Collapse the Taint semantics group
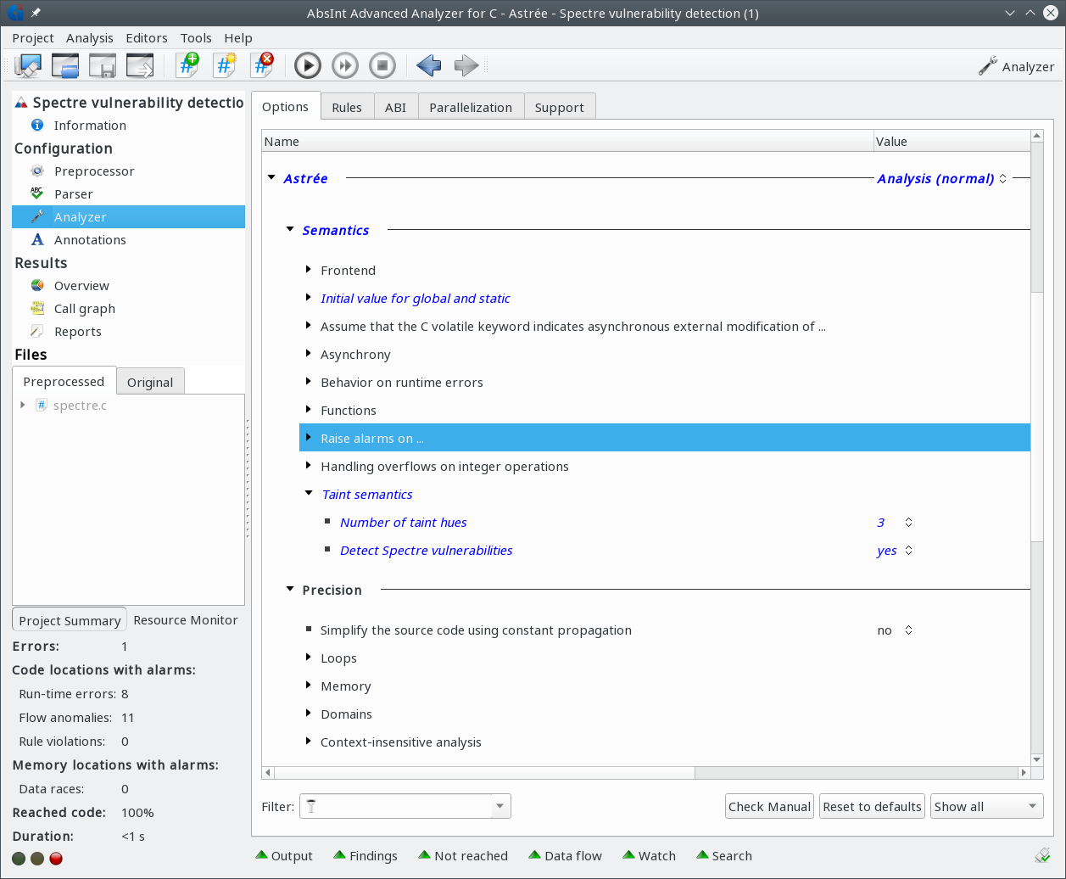Screen dimensions: 1066x879 [x=309, y=494]
